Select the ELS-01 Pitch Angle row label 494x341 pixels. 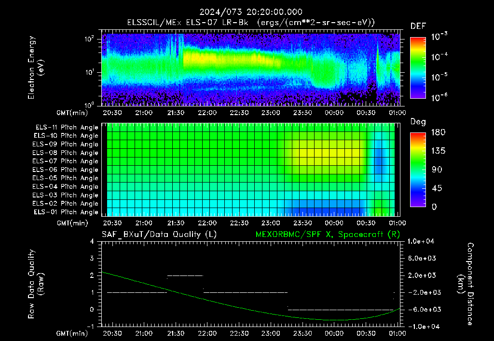point(66,212)
